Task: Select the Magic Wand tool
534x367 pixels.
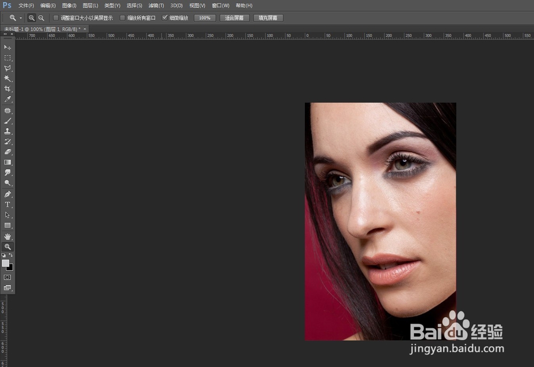Action: [7, 79]
